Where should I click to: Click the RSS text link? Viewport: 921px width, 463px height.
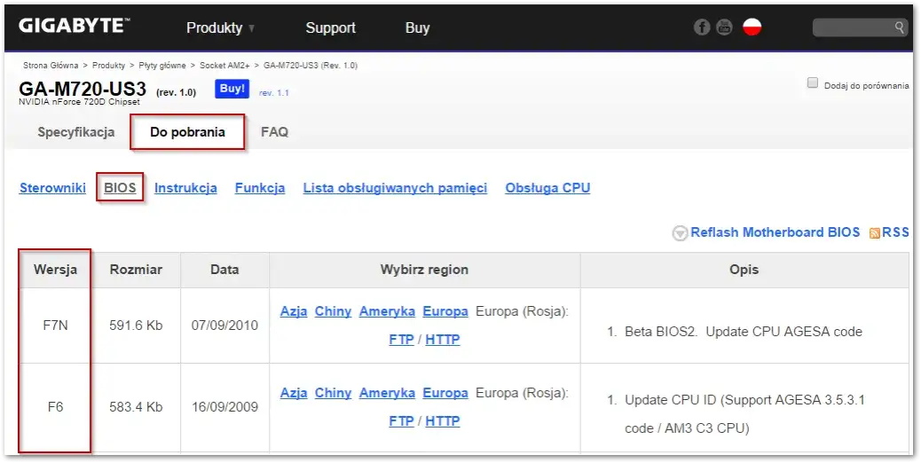(x=895, y=232)
